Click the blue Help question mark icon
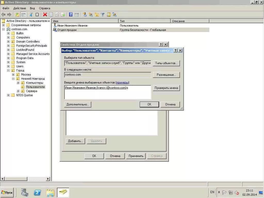This screenshot has width=264, height=198. [71, 15]
